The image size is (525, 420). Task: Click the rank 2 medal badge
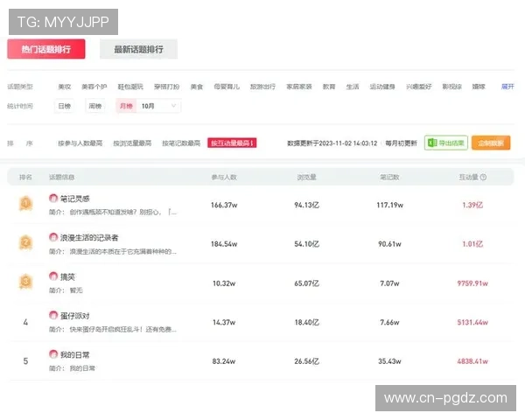pyautogui.click(x=25, y=242)
